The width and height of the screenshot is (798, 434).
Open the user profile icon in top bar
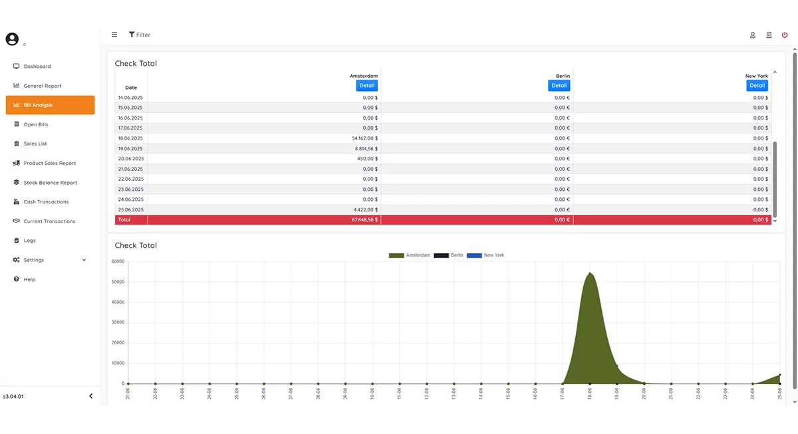point(753,35)
